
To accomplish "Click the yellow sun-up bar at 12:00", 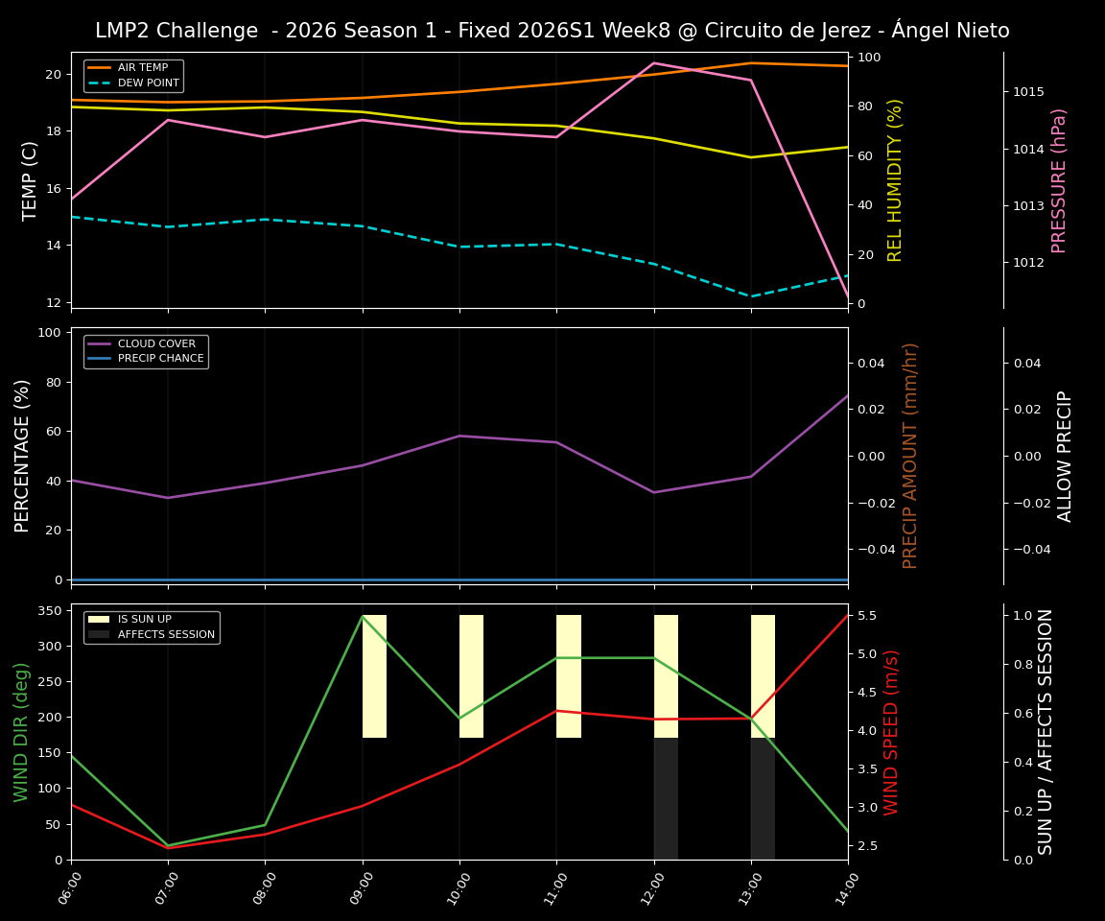I will click(x=664, y=672).
